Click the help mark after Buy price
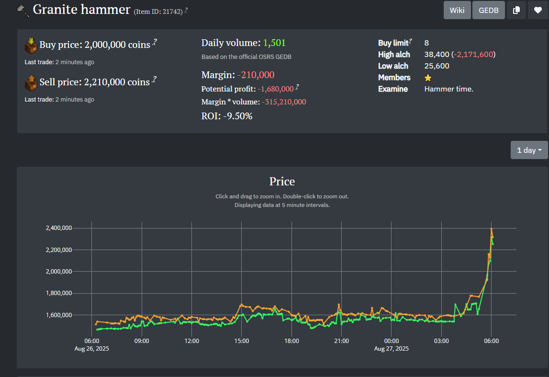 click(155, 43)
